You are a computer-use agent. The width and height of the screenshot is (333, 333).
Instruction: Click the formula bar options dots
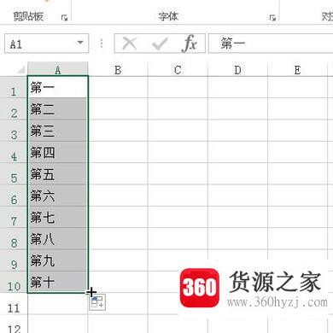tap(102, 44)
